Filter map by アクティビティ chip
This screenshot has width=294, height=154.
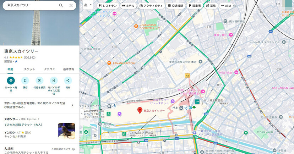tap(151, 6)
